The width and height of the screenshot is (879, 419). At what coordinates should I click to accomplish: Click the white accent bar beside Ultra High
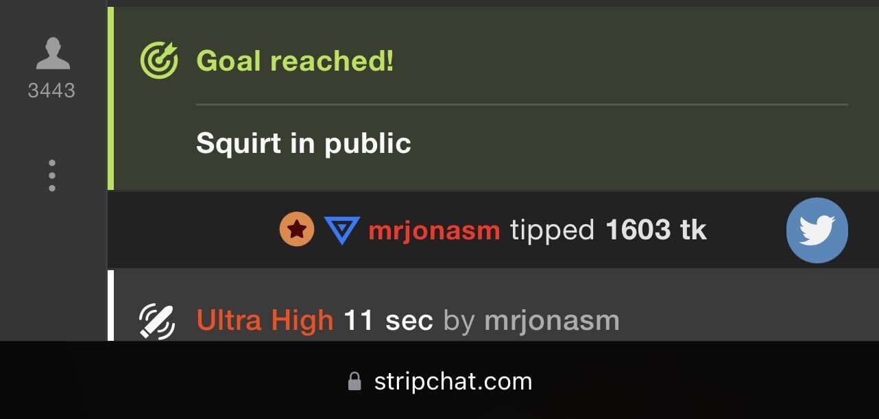pos(110,305)
